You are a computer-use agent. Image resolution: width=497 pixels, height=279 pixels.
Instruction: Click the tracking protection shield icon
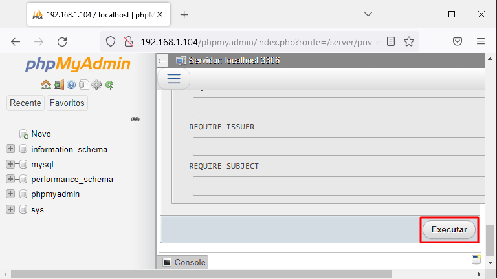(x=111, y=41)
